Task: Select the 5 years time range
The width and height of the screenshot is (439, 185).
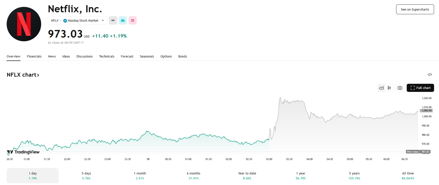Action: [x=354, y=176]
